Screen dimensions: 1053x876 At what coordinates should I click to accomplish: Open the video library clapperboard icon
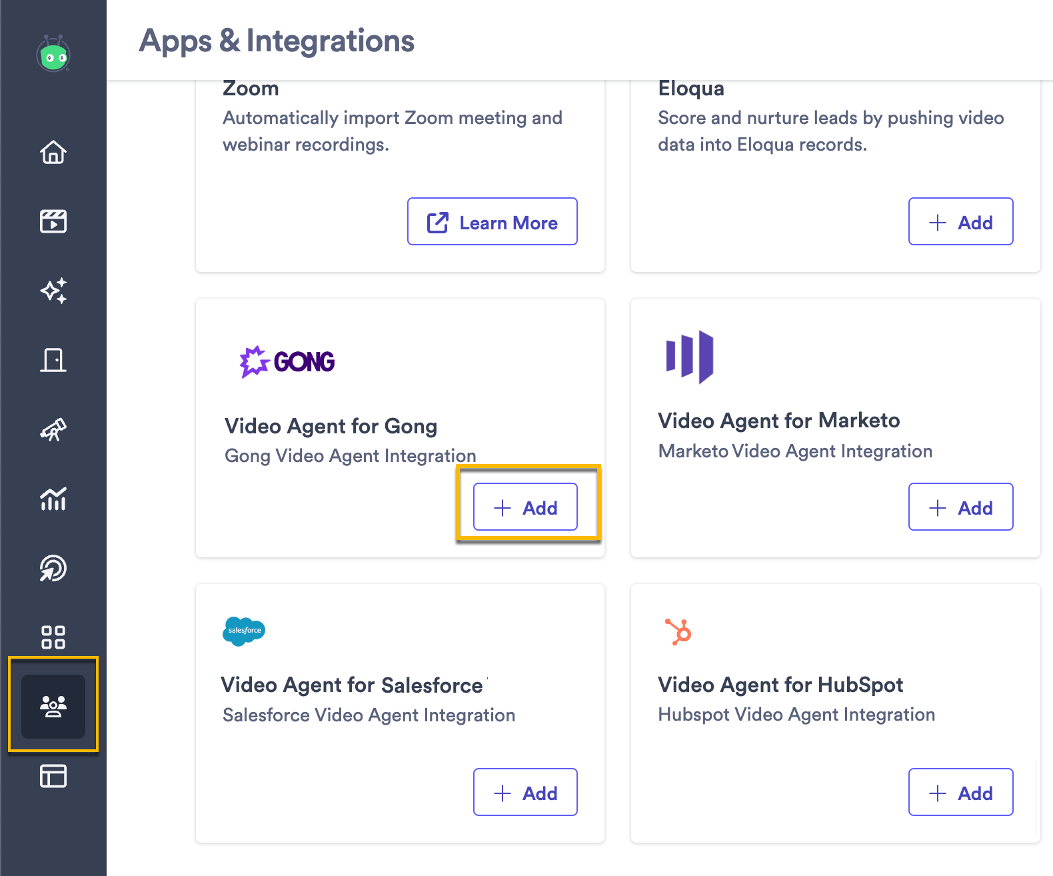coord(53,221)
